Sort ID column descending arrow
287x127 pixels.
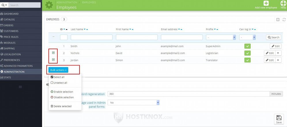(64, 29)
